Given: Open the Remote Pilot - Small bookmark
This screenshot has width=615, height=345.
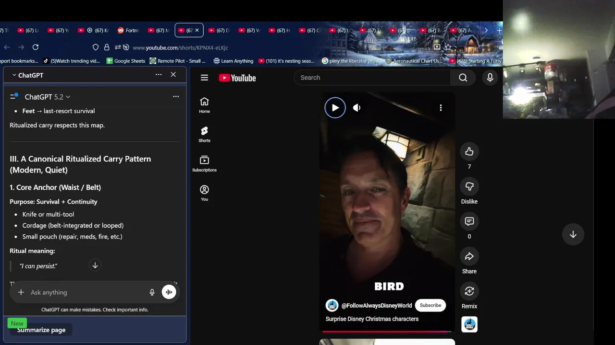Looking at the screenshot, I should click(177, 61).
